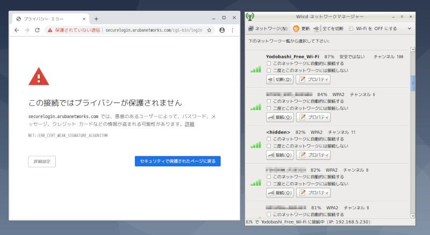Enable auto-connect for <hidden> network
Viewport: 430px width, 235px height.
pos(269,139)
